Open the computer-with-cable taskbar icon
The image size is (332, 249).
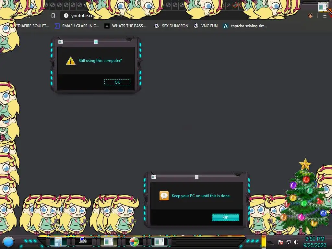tap(83, 241)
